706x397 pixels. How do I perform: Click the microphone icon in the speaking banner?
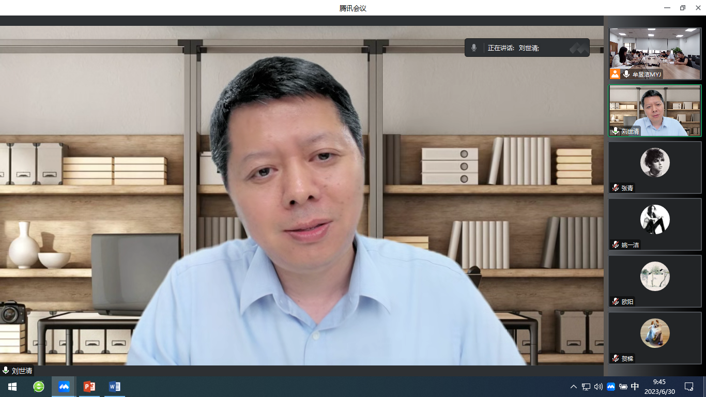[x=474, y=48]
